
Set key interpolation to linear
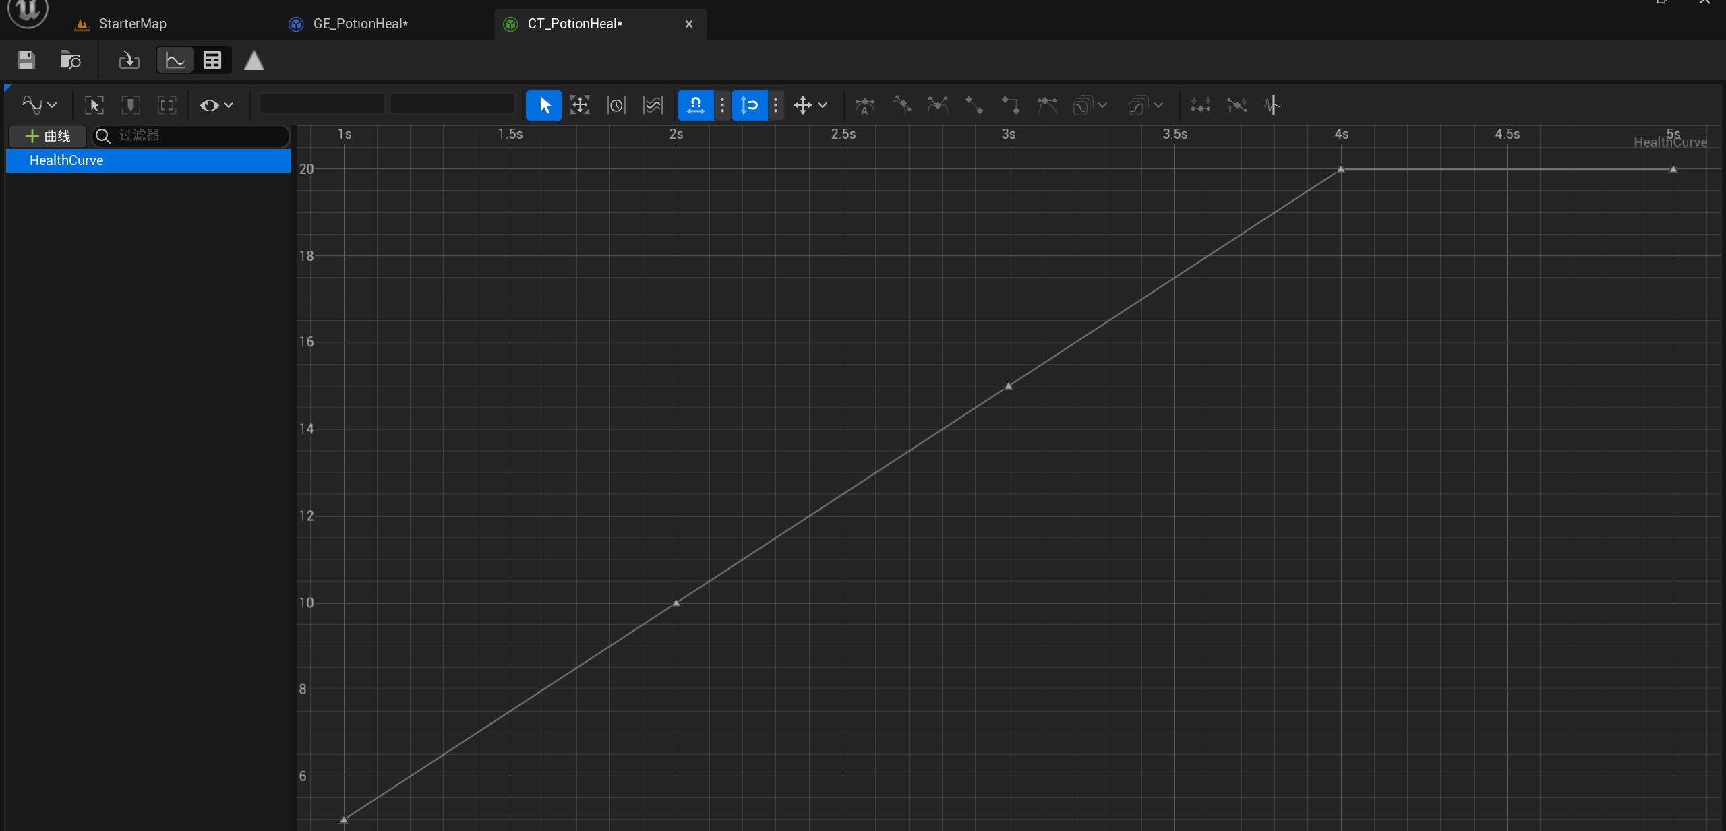click(x=974, y=105)
